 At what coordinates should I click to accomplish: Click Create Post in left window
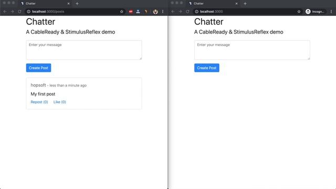[38, 68]
